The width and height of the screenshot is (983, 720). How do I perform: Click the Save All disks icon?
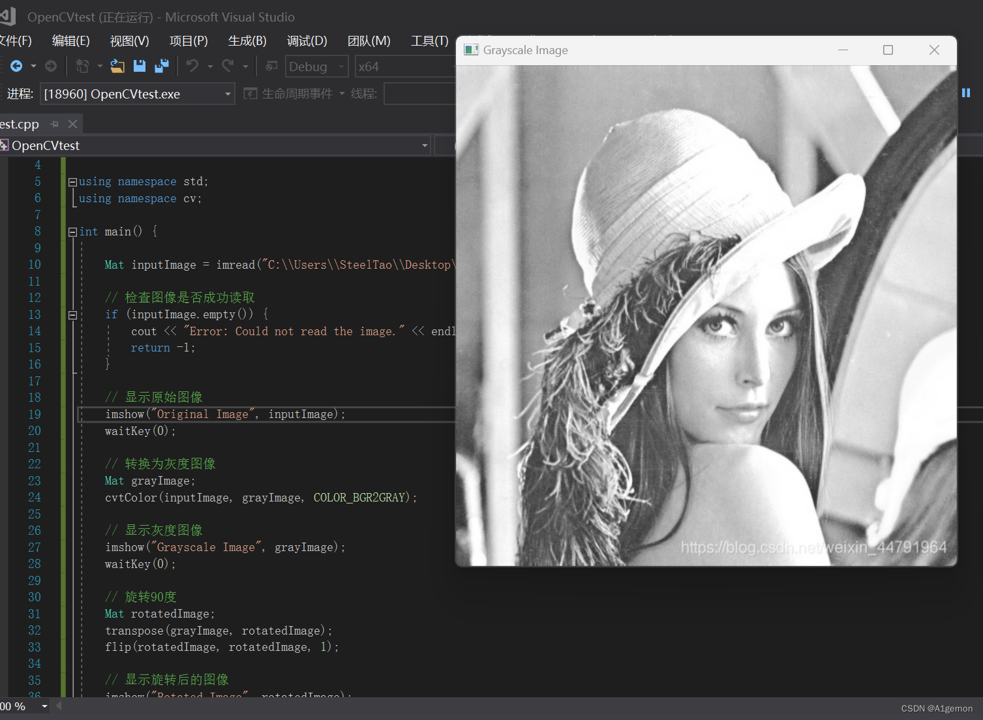162,66
